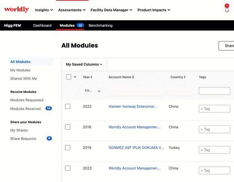Open the notifications bell icon
This screenshot has height=182, width=234.
(227, 10)
